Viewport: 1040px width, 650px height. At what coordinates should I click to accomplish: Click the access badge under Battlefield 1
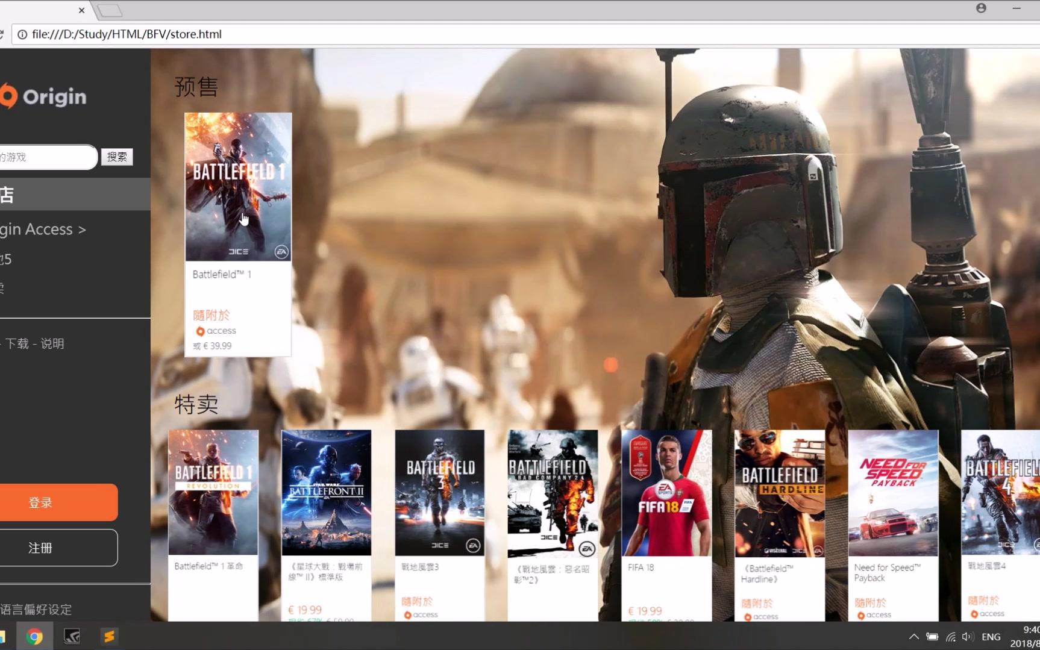(x=216, y=331)
